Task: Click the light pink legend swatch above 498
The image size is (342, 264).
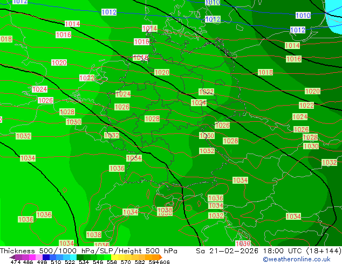Action: point(39,257)
